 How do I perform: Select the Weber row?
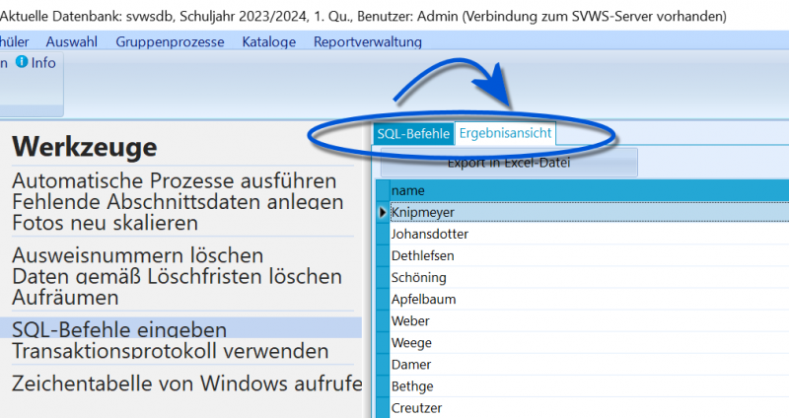[x=590, y=321]
